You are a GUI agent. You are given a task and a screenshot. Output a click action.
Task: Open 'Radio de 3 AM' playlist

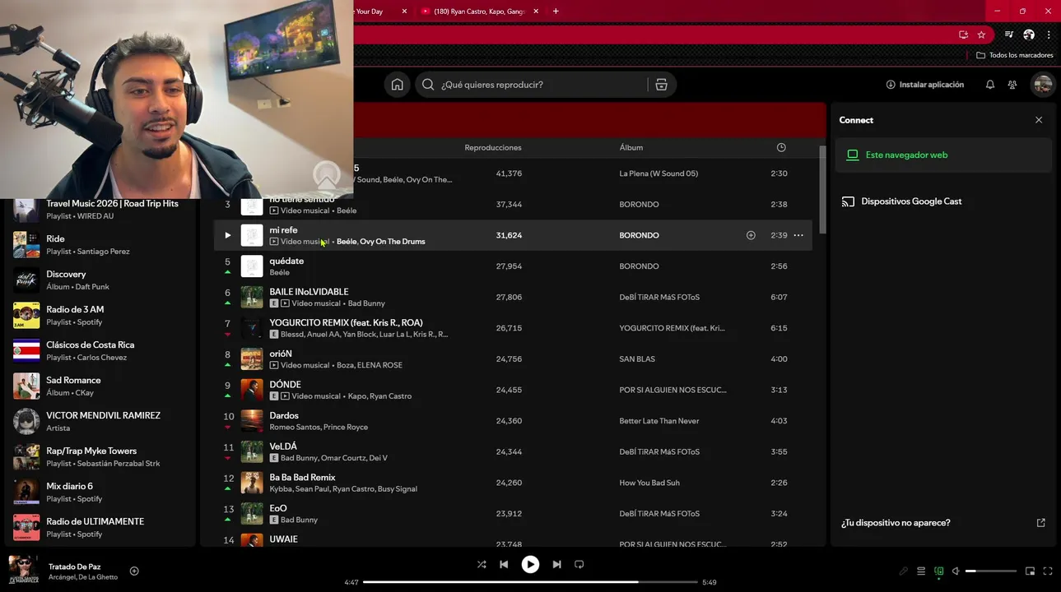point(100,315)
